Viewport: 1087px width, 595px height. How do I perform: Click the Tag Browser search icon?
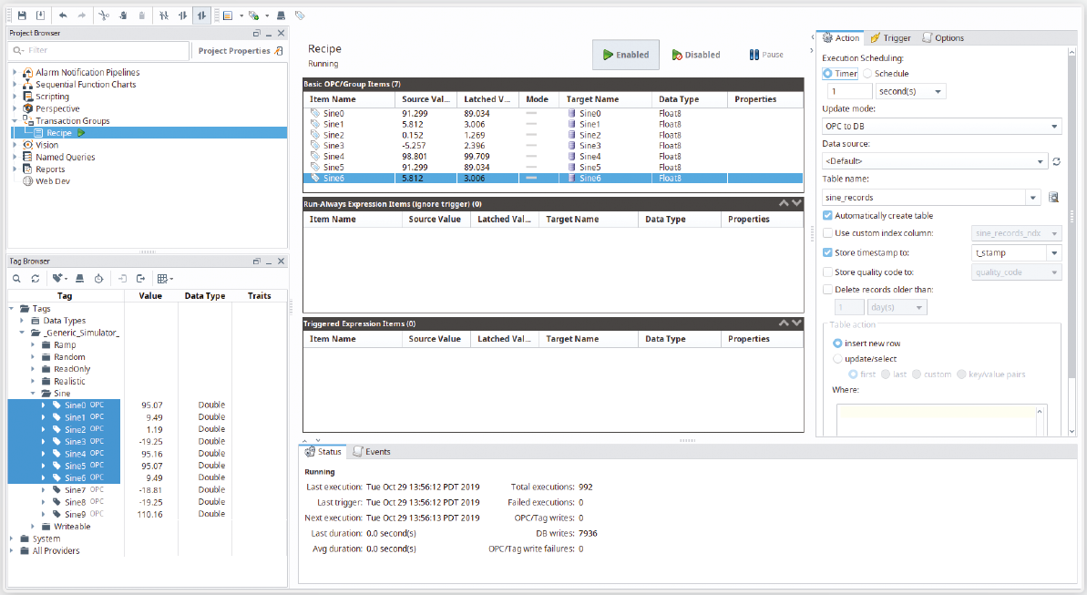coord(16,278)
